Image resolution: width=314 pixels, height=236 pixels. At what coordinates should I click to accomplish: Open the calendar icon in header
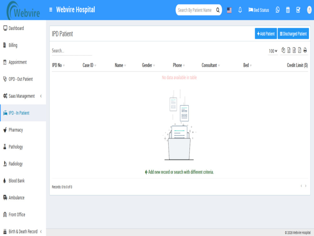[288, 10]
